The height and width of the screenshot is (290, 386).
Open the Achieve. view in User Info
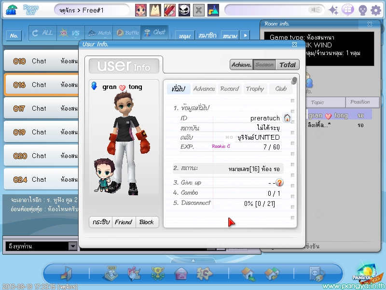[242, 65]
